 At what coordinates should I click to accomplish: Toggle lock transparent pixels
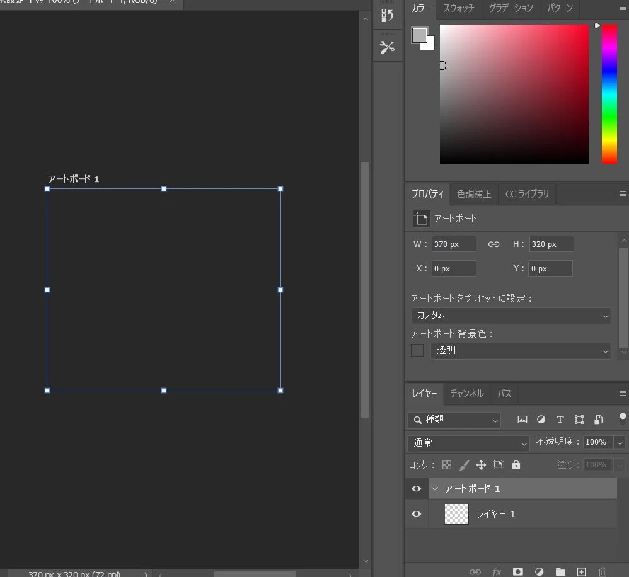[446, 465]
